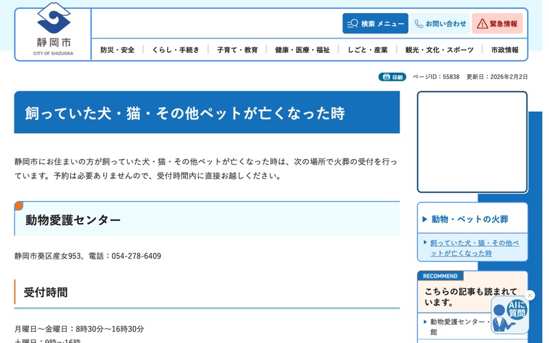Screen dimensions: 549x343
Task: Close the AI chat assistant popup
Action: [x=530, y=295]
